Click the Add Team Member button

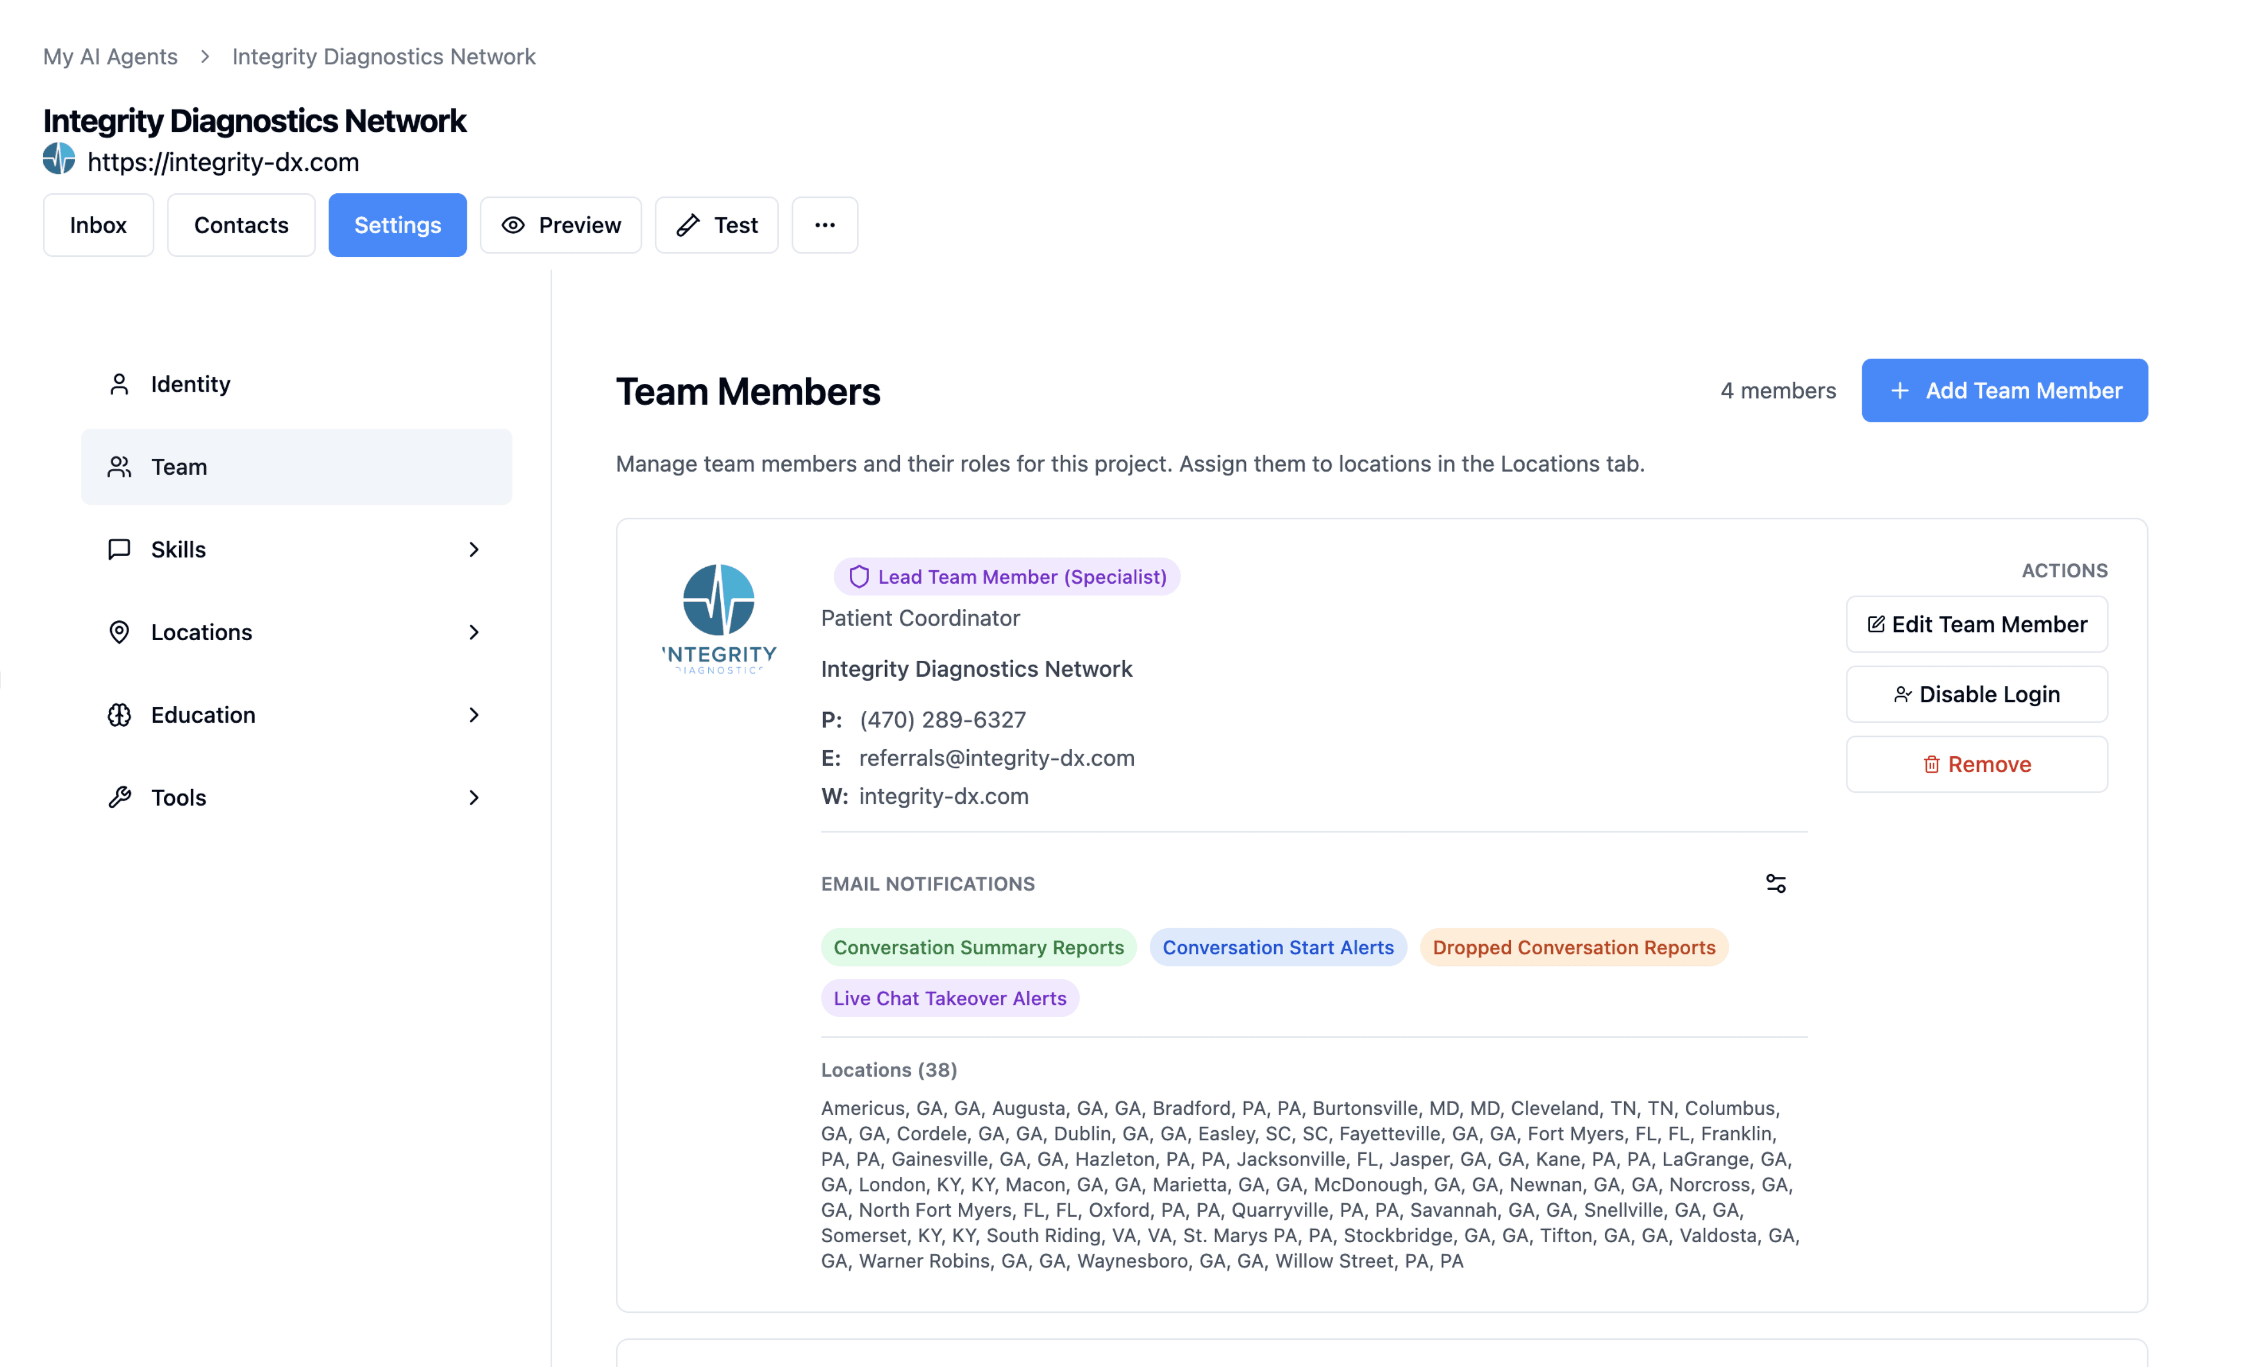click(x=2004, y=391)
